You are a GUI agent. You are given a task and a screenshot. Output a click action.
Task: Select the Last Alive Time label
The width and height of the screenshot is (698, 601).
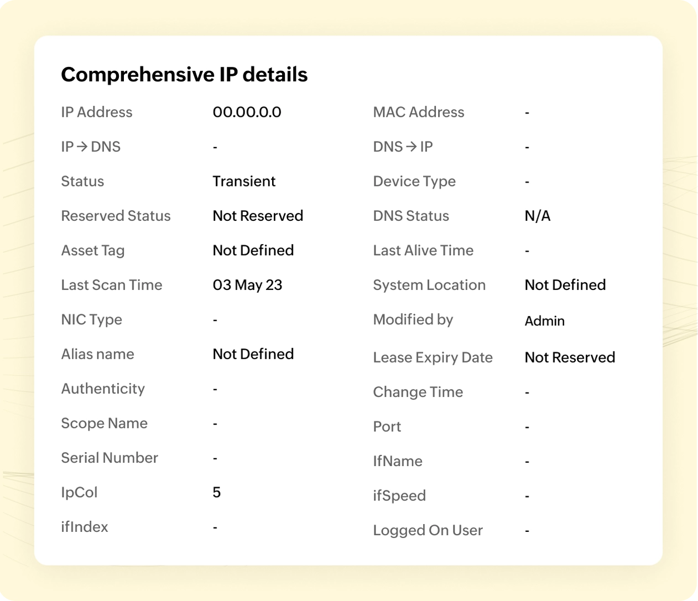point(423,251)
